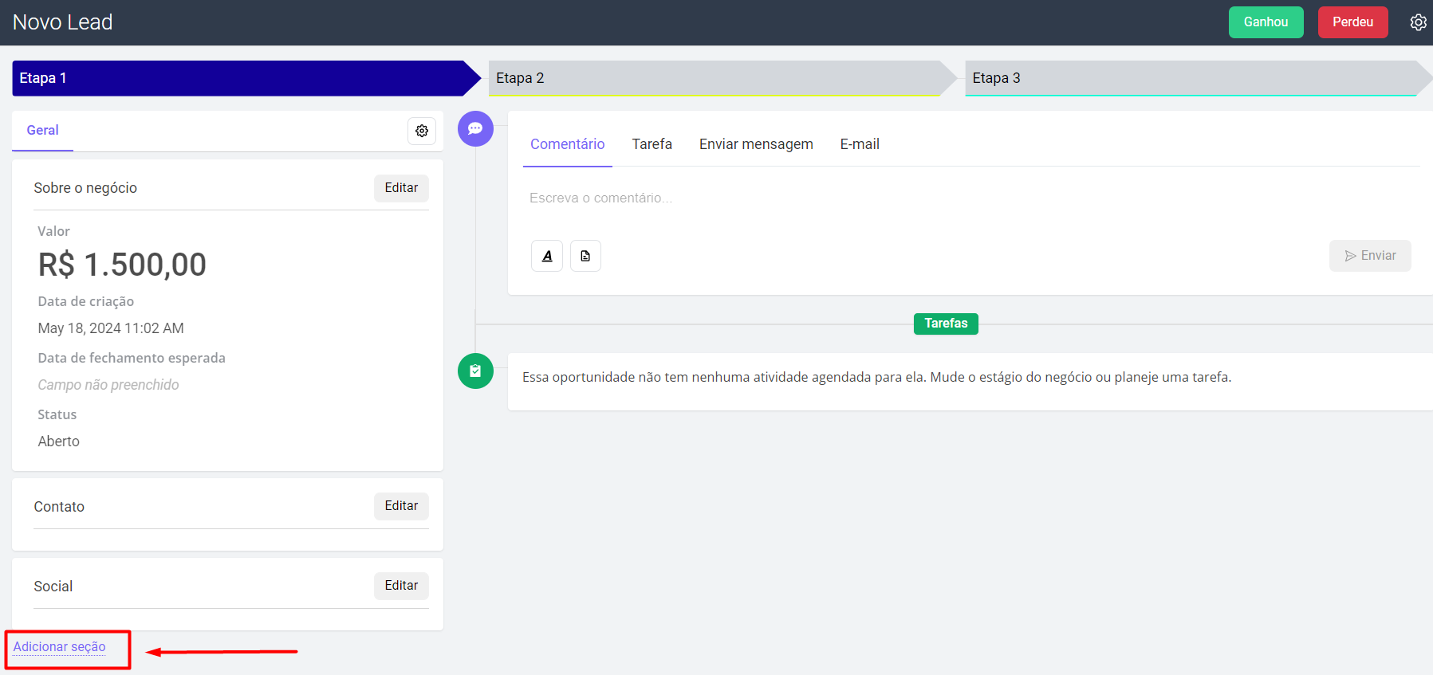
Task: Click into the comment text field
Action: pos(917,198)
